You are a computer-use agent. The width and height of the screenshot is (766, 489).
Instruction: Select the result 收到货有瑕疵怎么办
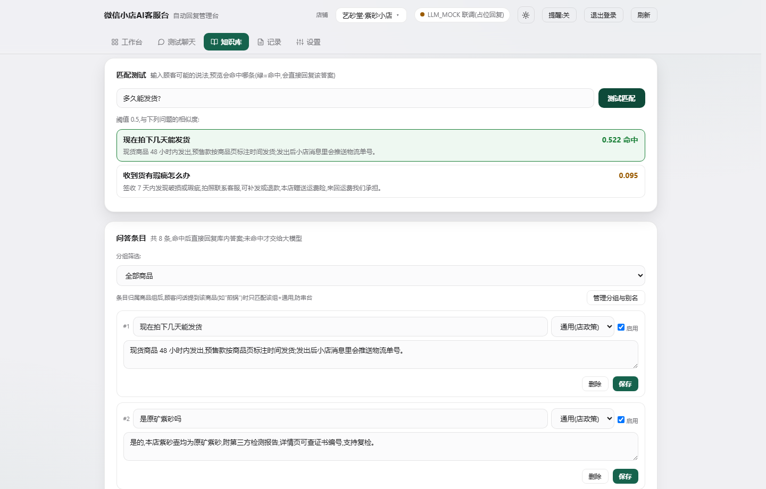pos(380,181)
